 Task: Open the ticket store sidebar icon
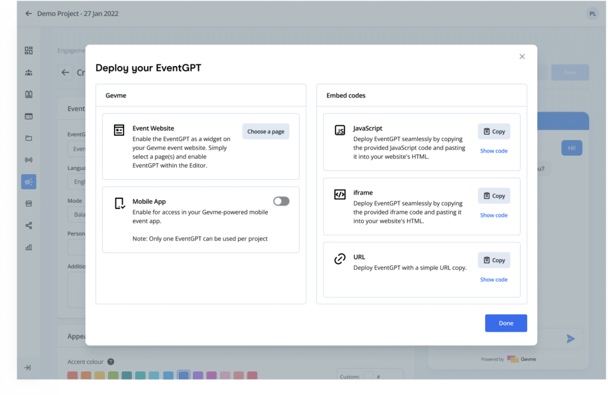tap(28, 204)
